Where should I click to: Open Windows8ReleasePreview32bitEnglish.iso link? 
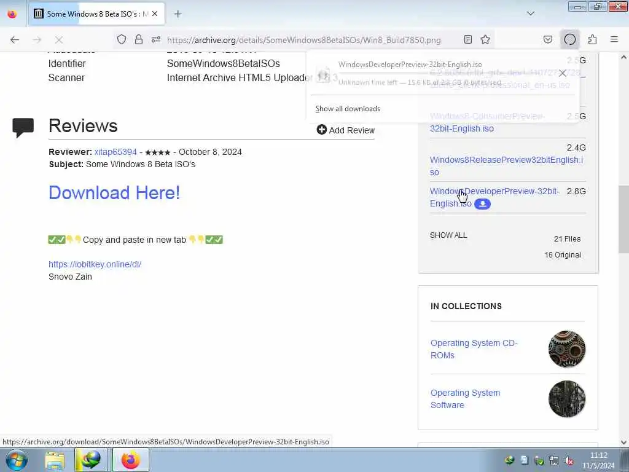click(506, 166)
